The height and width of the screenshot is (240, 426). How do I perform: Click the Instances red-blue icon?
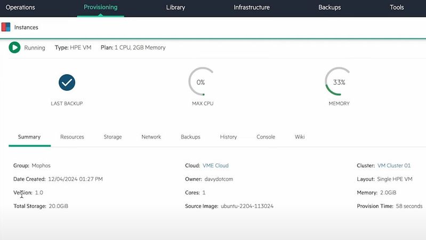coord(6,27)
